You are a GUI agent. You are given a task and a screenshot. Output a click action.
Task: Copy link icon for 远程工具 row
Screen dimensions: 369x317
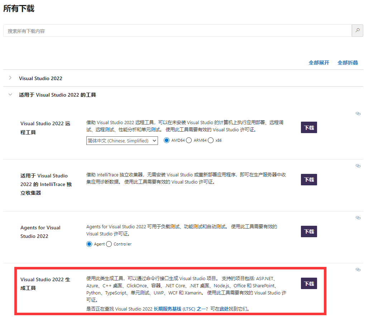(x=358, y=114)
